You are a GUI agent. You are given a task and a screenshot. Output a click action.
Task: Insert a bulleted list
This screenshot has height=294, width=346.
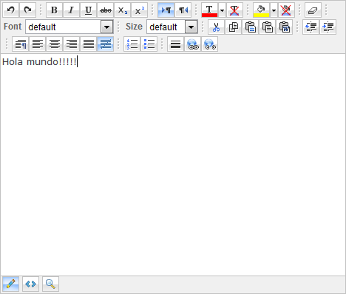[149, 44]
